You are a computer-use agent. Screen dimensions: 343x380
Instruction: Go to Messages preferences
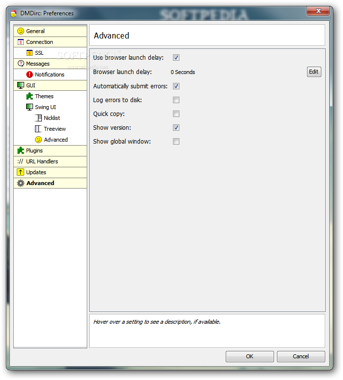tap(50, 64)
